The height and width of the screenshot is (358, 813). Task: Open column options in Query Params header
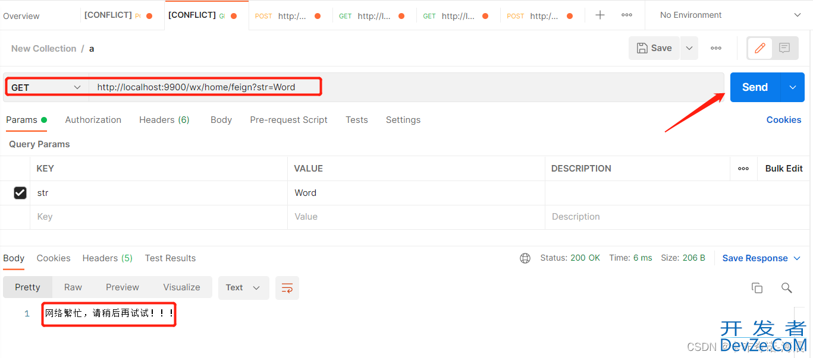click(743, 169)
